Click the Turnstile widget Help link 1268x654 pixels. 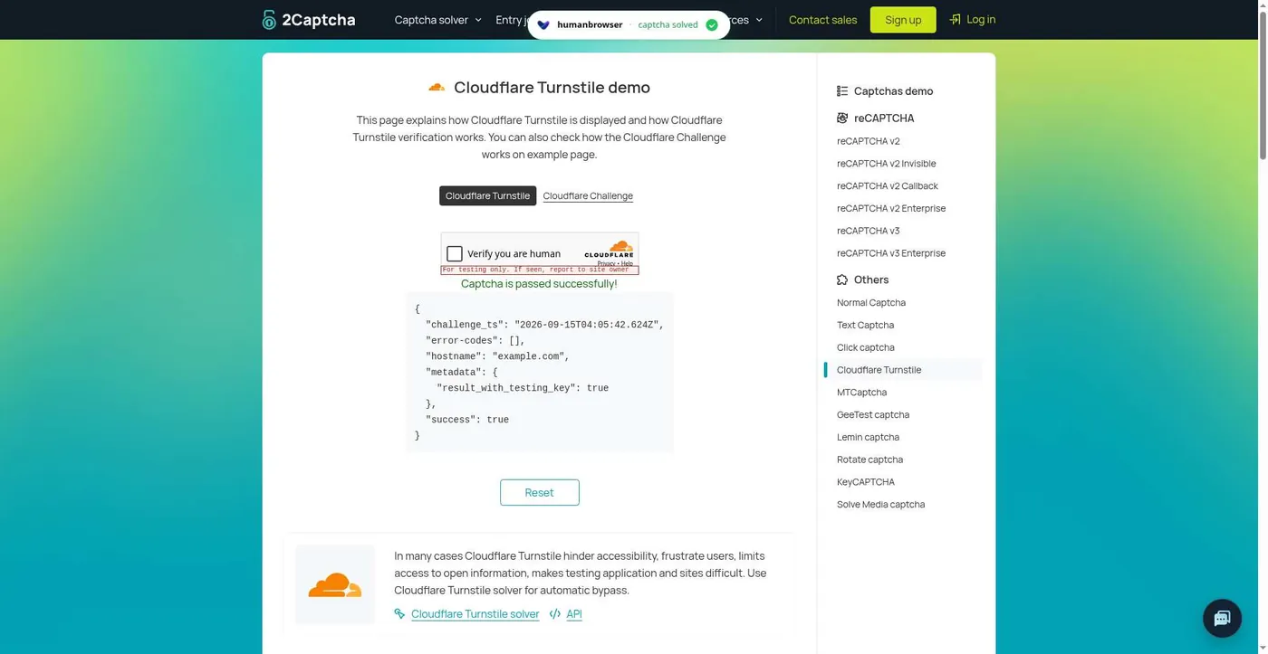[x=627, y=264]
